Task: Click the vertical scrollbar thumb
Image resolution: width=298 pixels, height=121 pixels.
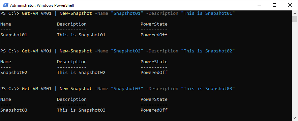Action: pyautogui.click(x=295, y=19)
